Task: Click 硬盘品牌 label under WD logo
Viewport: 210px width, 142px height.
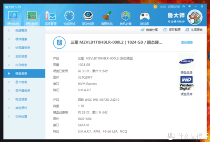Action: (187, 94)
